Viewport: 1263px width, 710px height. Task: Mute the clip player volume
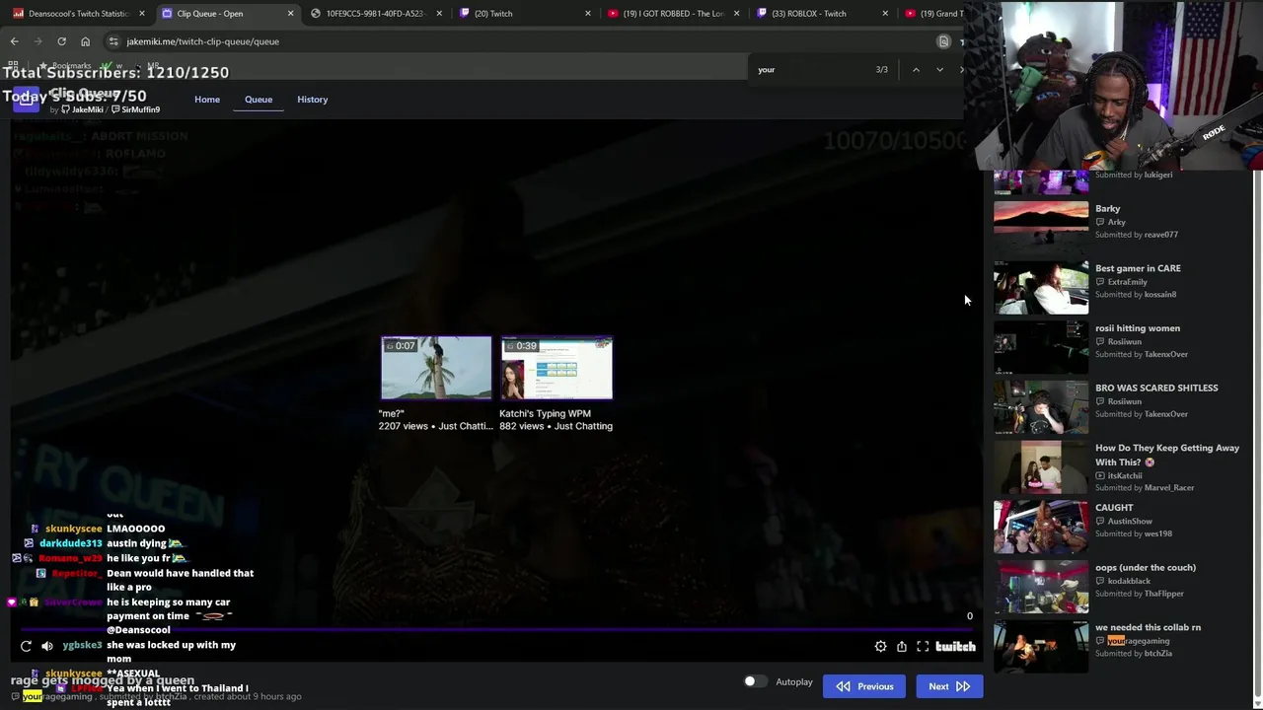46,646
